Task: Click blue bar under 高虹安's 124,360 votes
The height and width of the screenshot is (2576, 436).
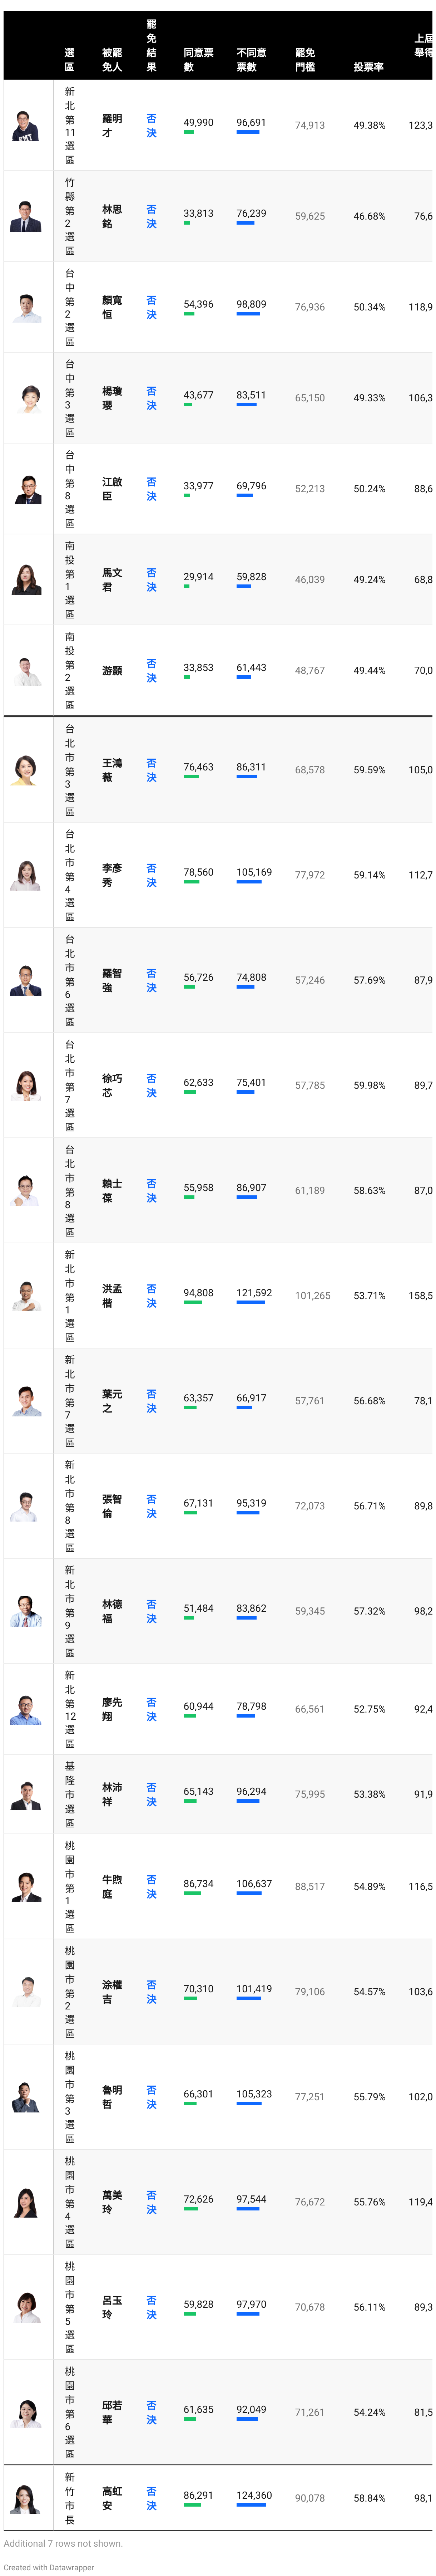Action: pos(250,2506)
